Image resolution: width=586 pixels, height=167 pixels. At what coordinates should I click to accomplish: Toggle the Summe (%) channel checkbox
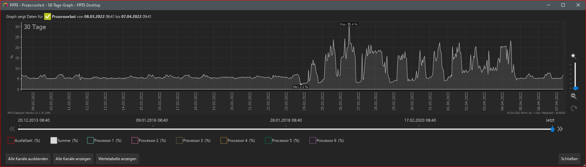click(x=54, y=141)
